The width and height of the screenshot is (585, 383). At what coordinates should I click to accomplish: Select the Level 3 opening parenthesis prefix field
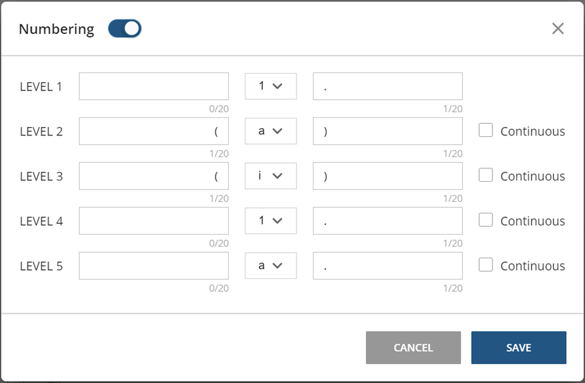click(153, 176)
